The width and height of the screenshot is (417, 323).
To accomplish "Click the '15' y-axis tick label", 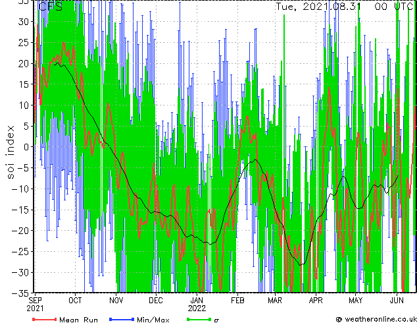I will pyautogui.click(x=23, y=84).
